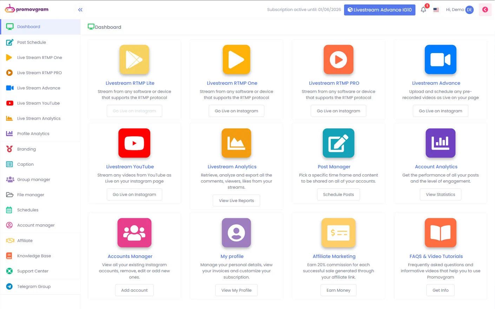
Task: Click the Earn Money button
Action: (x=338, y=290)
